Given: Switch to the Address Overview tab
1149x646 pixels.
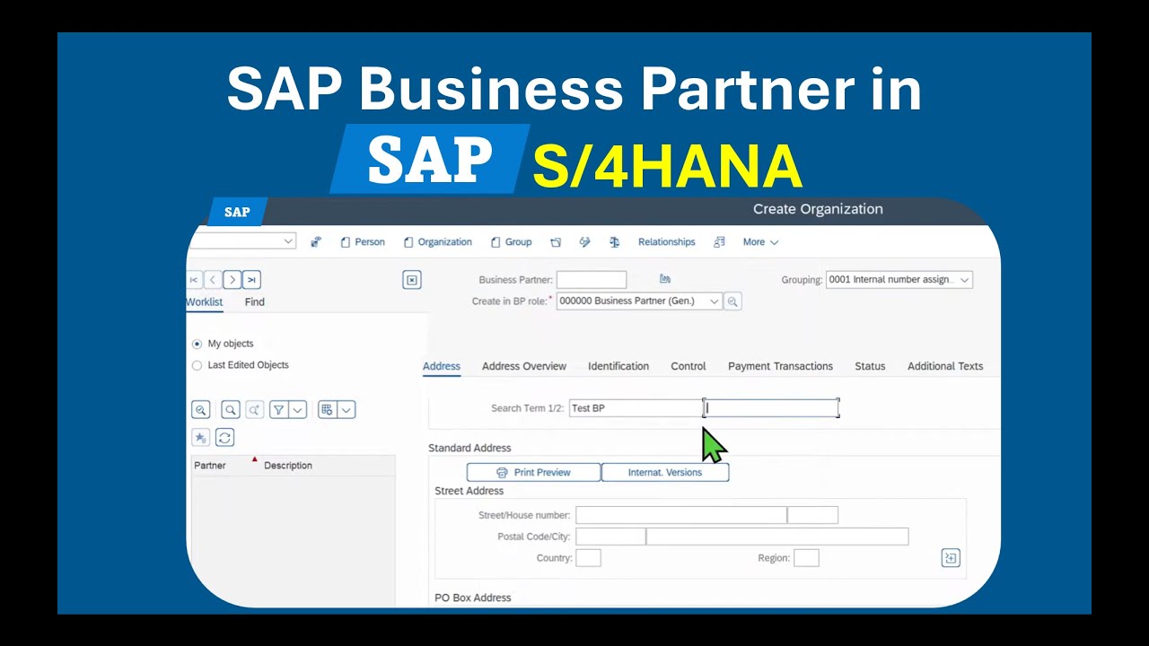Looking at the screenshot, I should (524, 366).
